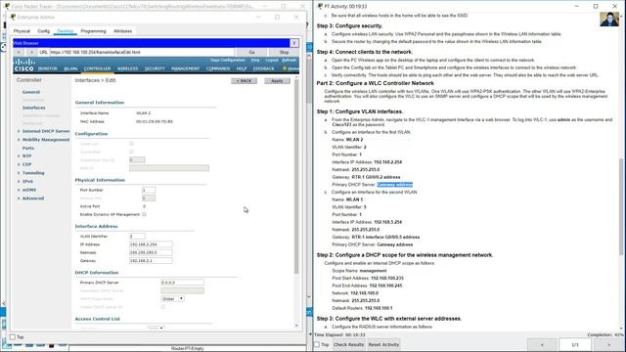Screen dimensions: 626x352
Task: Enable Dynamic AP Management checkbox
Action: pos(144,215)
